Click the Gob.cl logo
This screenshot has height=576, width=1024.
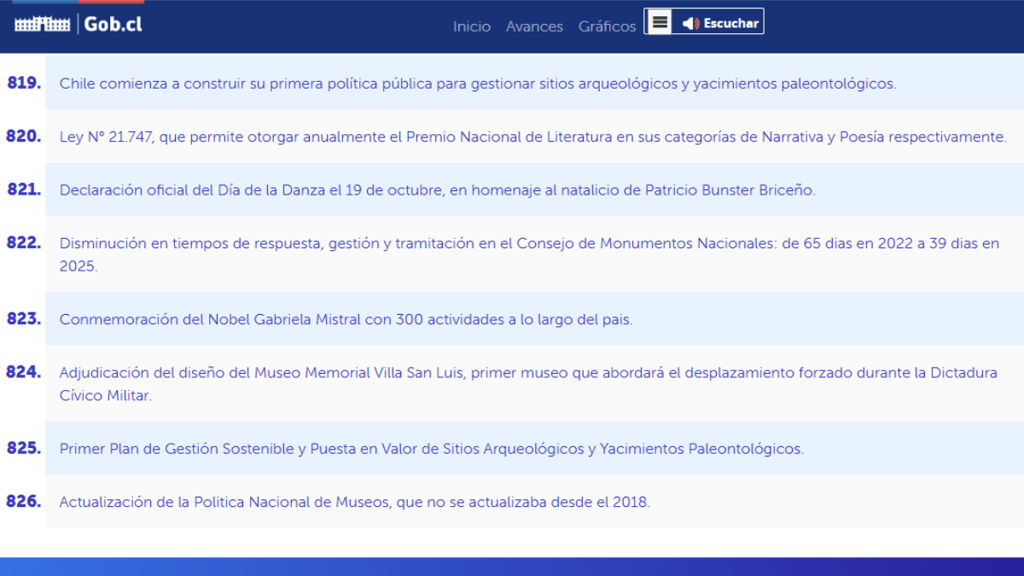[x=79, y=24]
